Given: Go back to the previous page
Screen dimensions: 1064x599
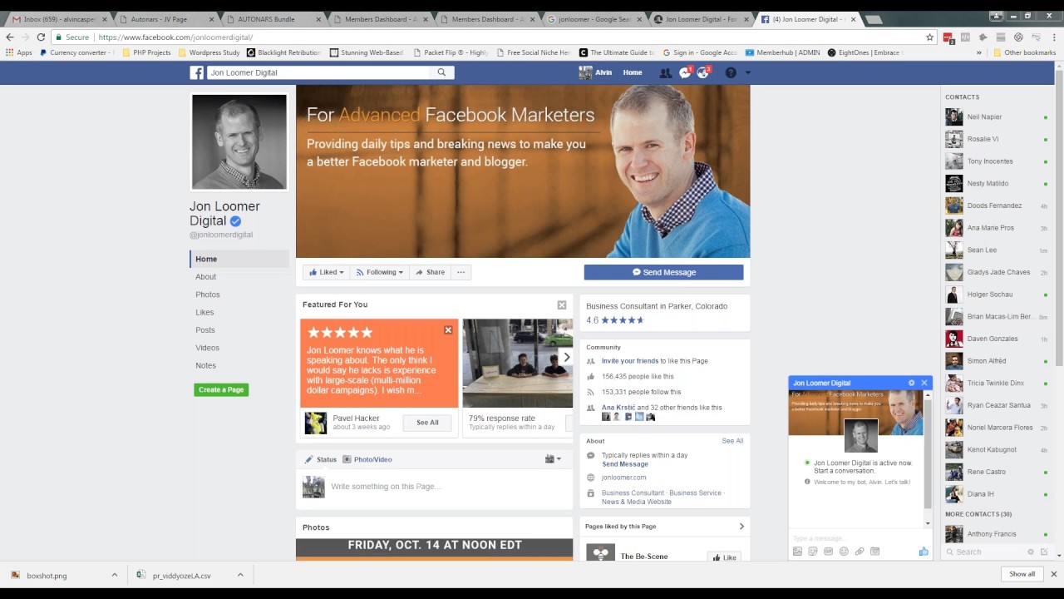Looking at the screenshot, I should coord(9,37).
